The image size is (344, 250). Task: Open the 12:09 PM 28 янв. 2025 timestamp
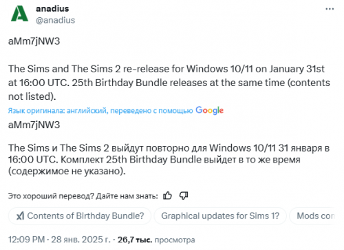(x=59, y=240)
